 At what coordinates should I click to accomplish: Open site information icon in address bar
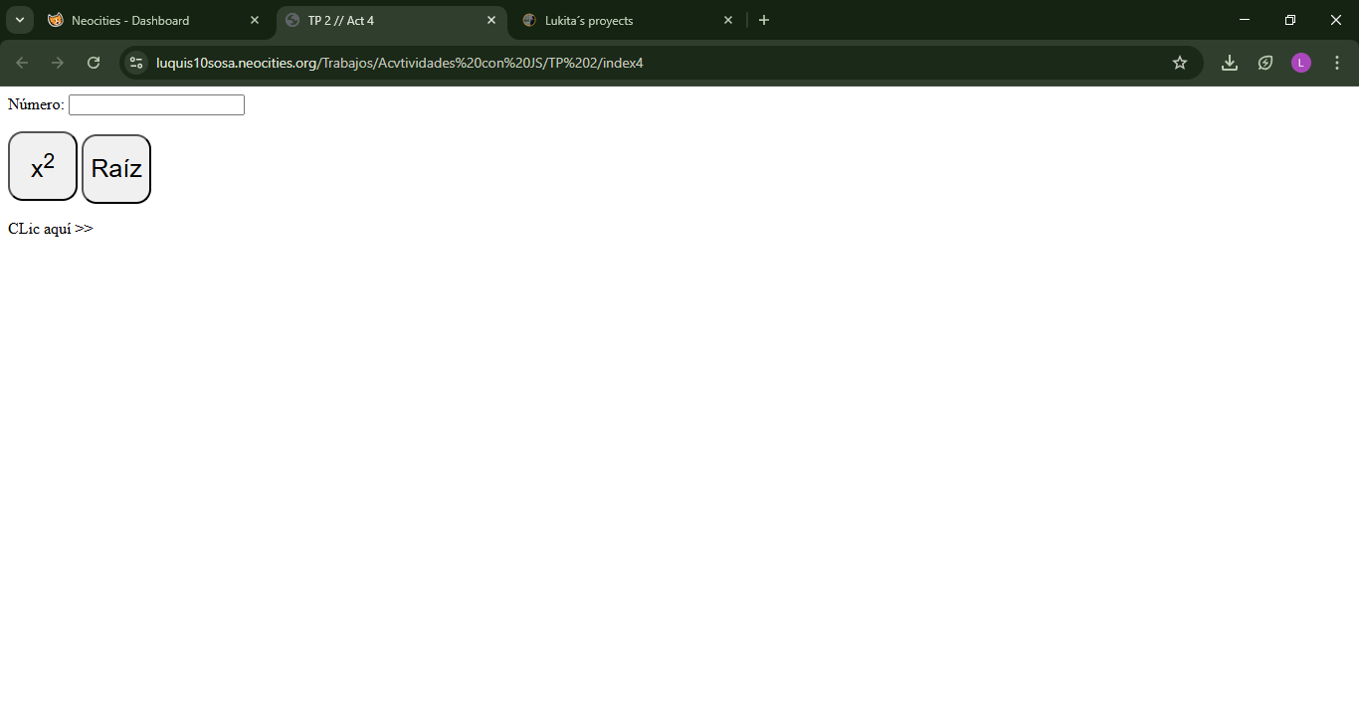136,63
